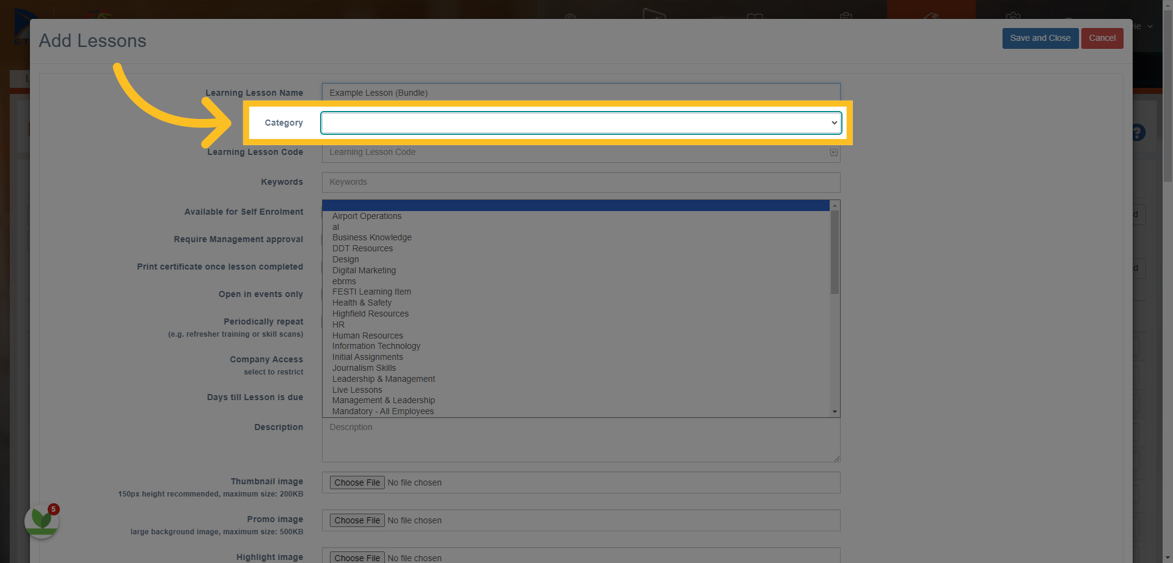Image resolution: width=1173 pixels, height=563 pixels.
Task: Select Business Knowledge category
Action: point(576,237)
